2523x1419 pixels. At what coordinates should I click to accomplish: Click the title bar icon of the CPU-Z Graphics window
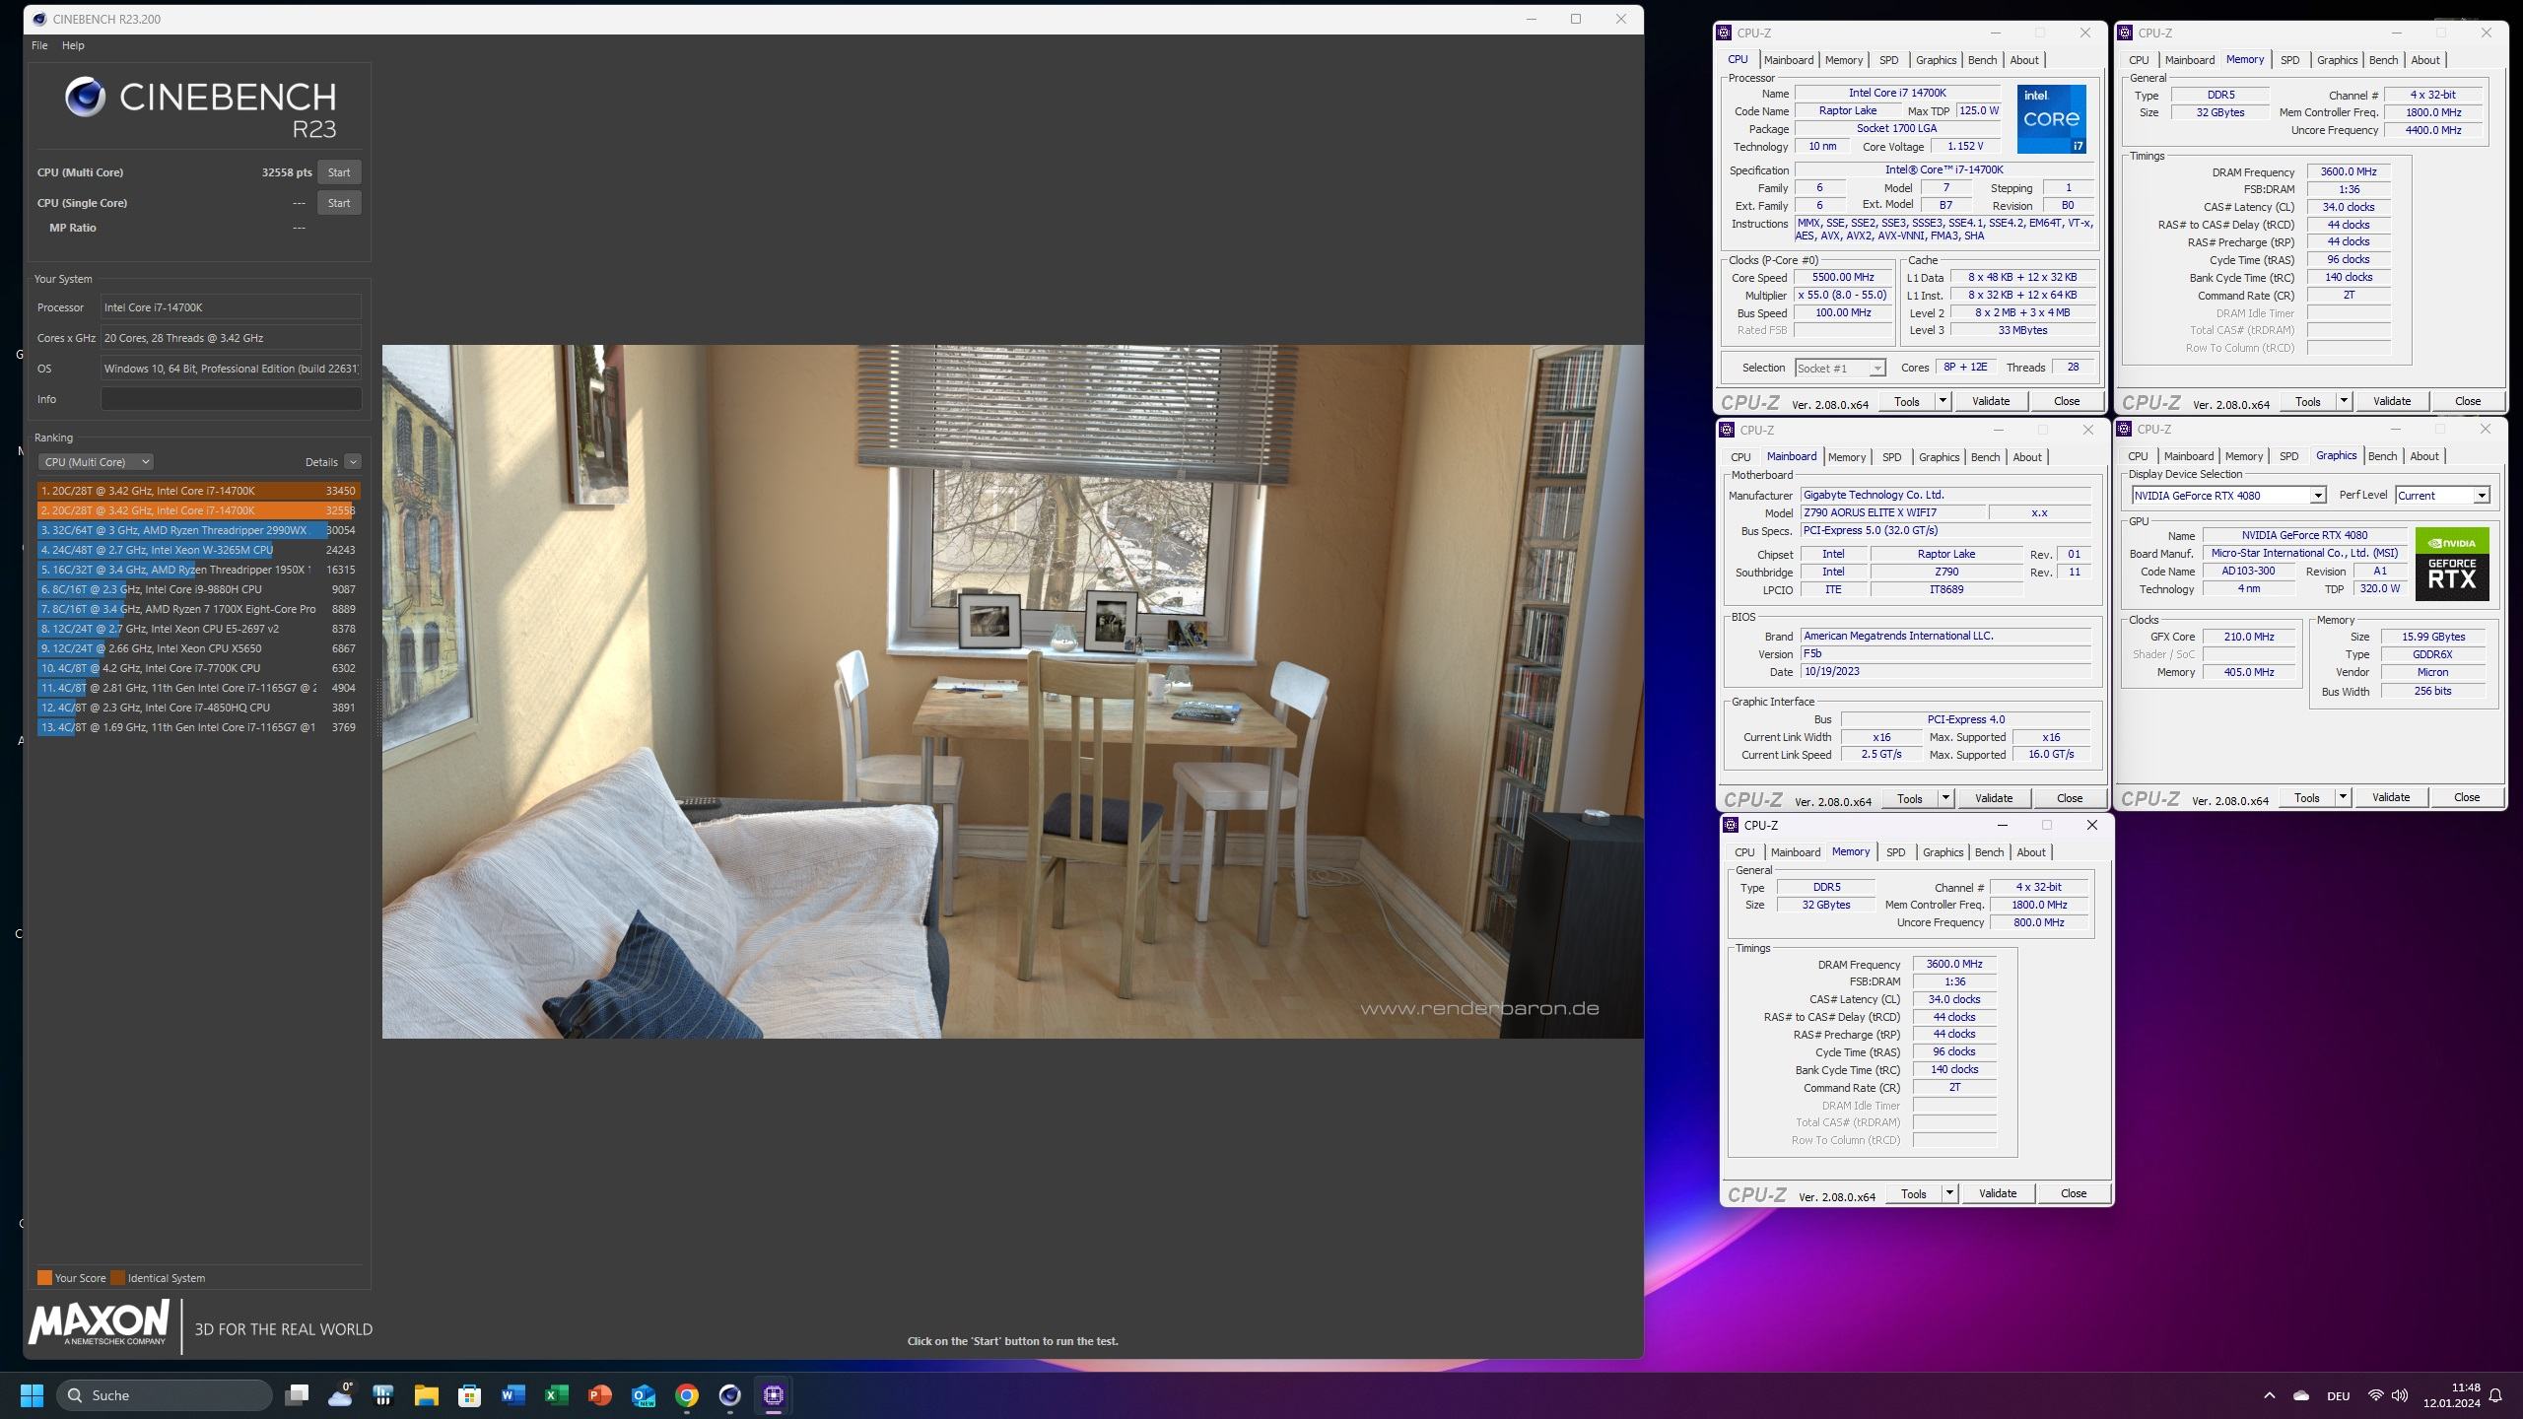(2125, 429)
